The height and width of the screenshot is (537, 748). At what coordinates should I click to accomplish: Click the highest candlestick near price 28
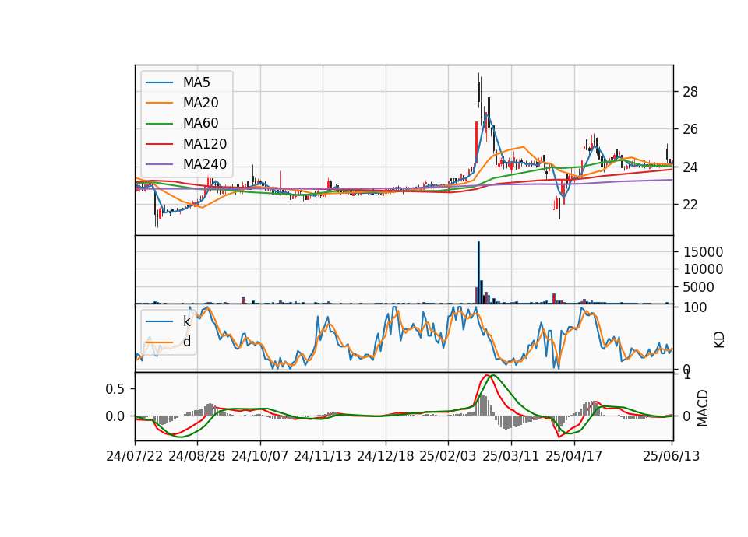pyautogui.click(x=479, y=90)
